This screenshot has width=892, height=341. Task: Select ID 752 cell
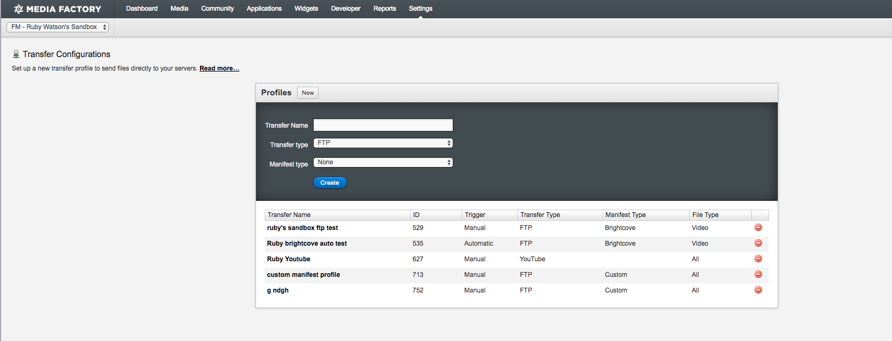click(418, 290)
